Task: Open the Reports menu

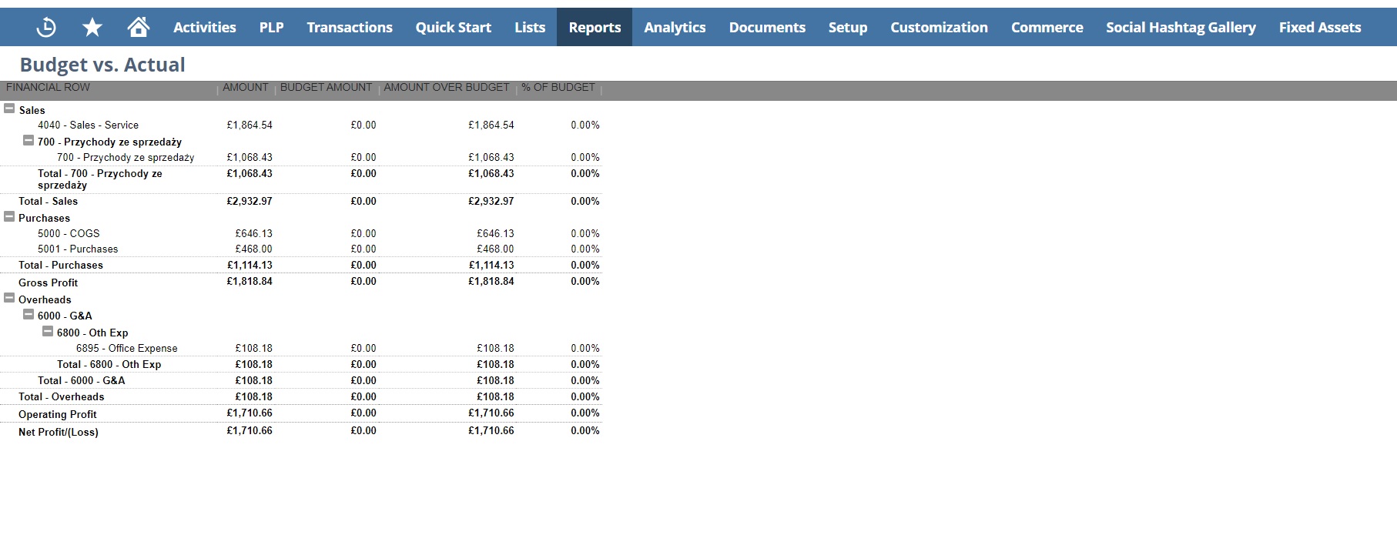Action: (594, 28)
